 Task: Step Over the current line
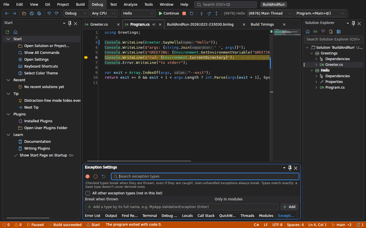click(209, 13)
